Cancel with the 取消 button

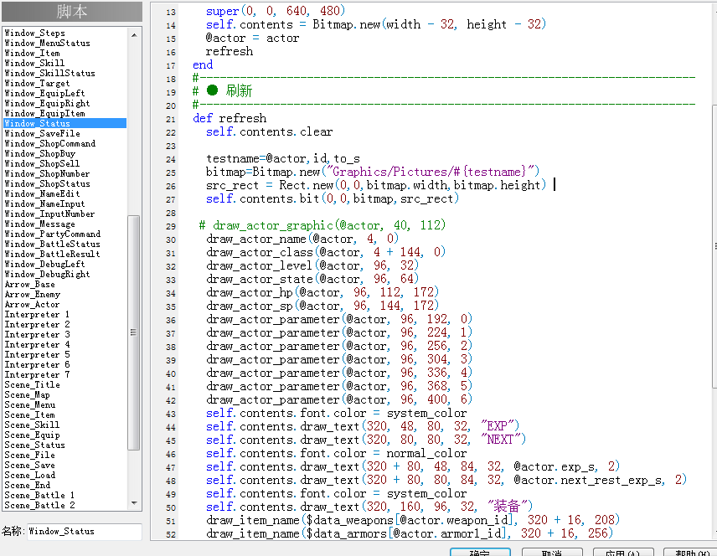click(x=552, y=552)
